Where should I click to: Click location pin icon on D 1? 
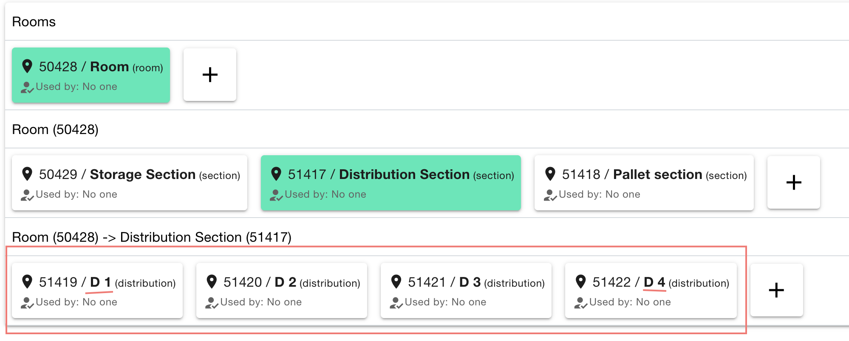[27, 282]
